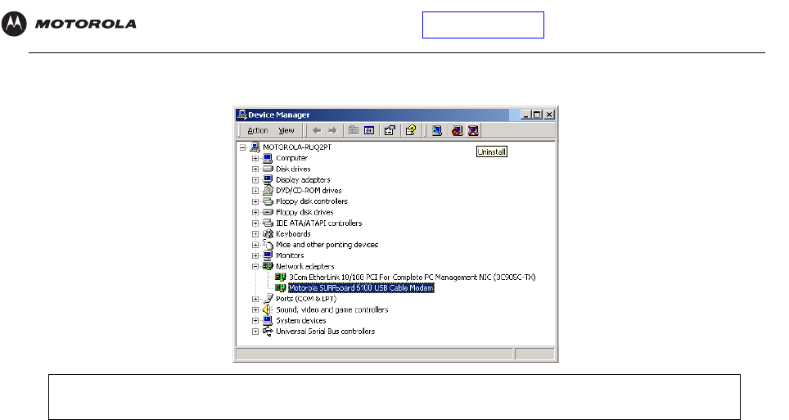Select the '3Com EtherLink 10/100 PCI' adapter label
Viewport: 789px width, 420px height.
413,277
